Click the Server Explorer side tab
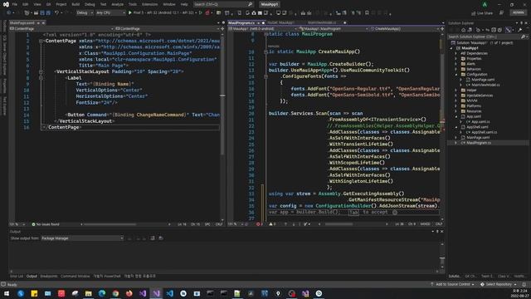This screenshot has width=531, height=299. (x=4, y=55)
